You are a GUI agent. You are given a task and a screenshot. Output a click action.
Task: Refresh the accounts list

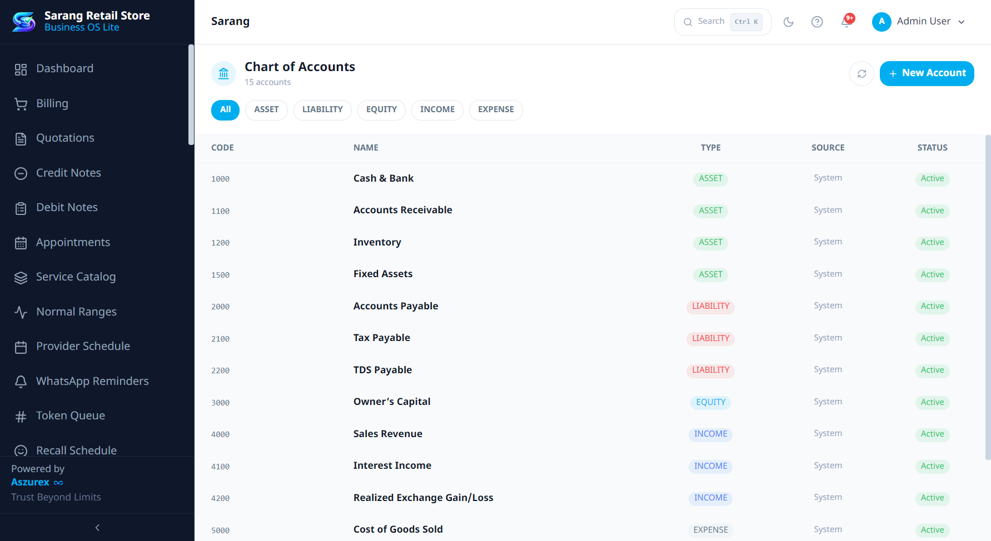pyautogui.click(x=861, y=74)
